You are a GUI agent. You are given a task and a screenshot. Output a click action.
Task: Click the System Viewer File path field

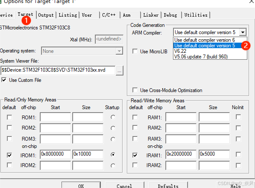[x=58, y=70]
